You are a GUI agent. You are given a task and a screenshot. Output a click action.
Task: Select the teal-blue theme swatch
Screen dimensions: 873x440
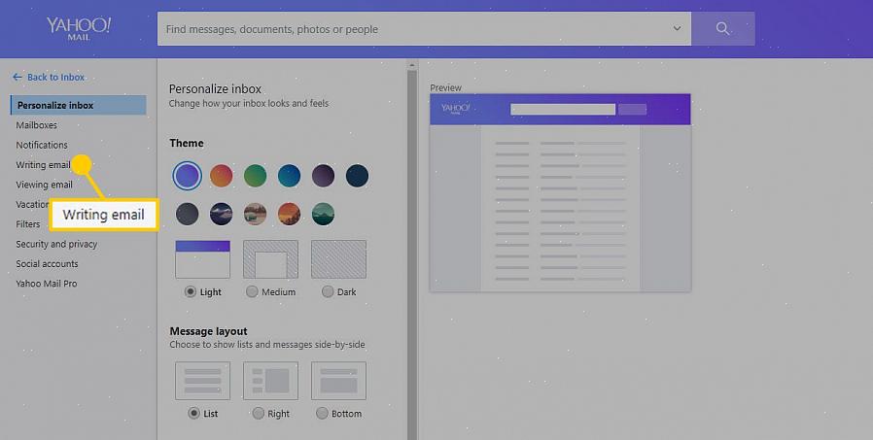click(289, 176)
